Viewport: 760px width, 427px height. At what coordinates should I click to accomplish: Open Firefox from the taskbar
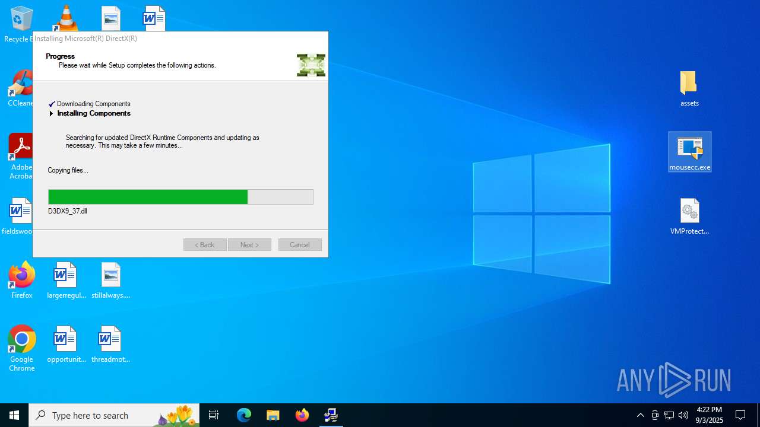[x=302, y=415]
